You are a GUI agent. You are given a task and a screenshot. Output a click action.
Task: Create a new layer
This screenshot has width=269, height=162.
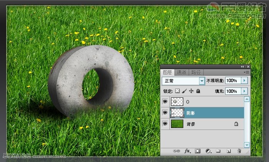point(229,151)
